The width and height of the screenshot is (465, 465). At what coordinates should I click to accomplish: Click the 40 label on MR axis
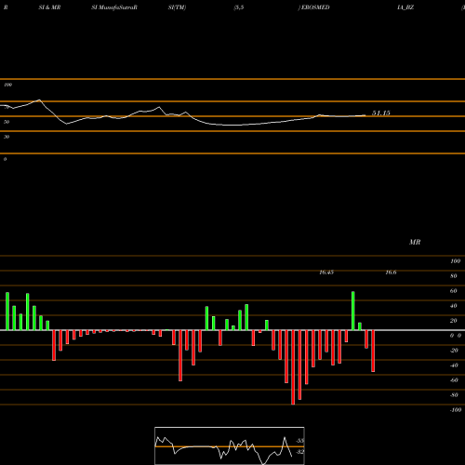(454, 306)
